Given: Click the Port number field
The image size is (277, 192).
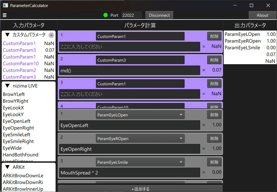Looking at the screenshot, I should [132, 15].
